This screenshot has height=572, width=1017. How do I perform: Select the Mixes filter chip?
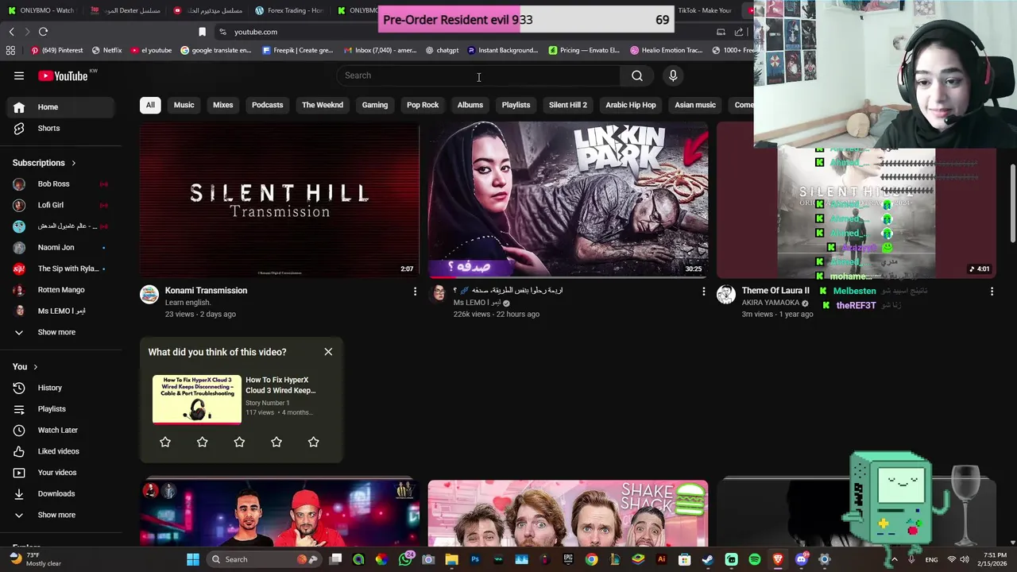(x=222, y=105)
